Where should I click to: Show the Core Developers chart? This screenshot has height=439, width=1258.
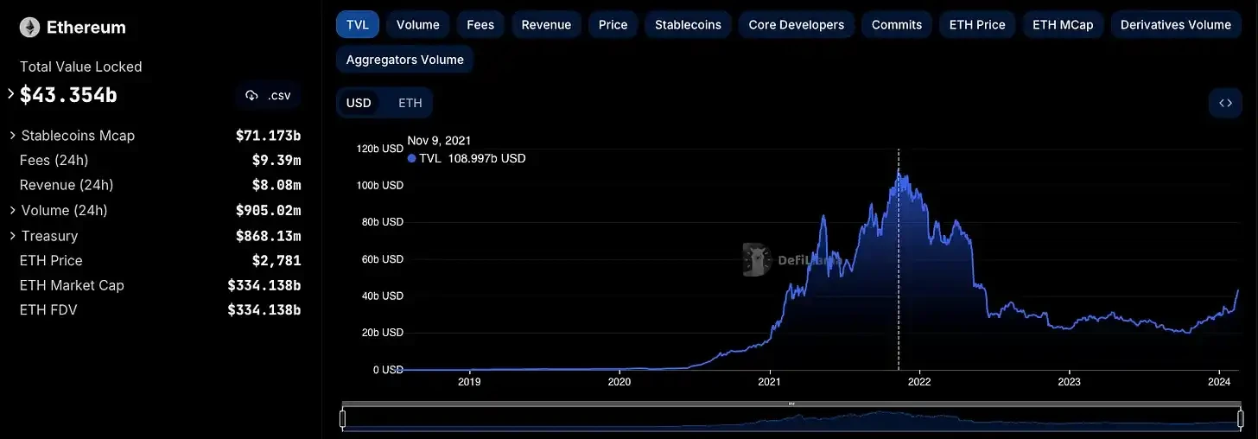point(796,25)
